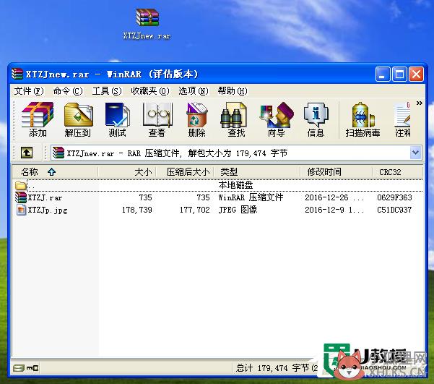
Task: Click the password key icon in status bar
Action: point(32,368)
